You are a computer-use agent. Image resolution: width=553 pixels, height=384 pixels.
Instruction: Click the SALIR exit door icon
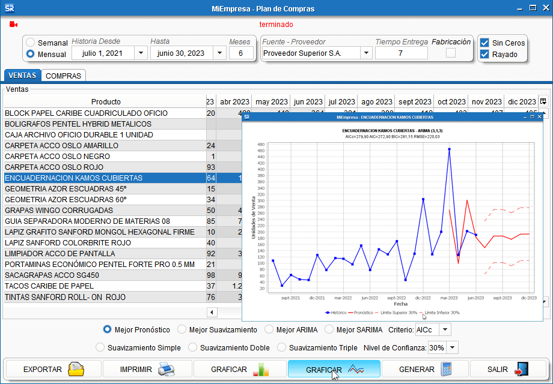click(522, 370)
